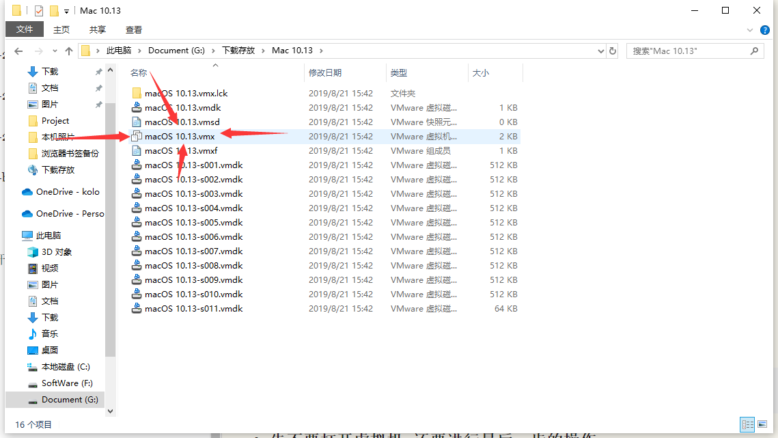Image resolution: width=778 pixels, height=438 pixels.
Task: Open Quick Access Toolbar customize dropdown
Action: pos(66,11)
